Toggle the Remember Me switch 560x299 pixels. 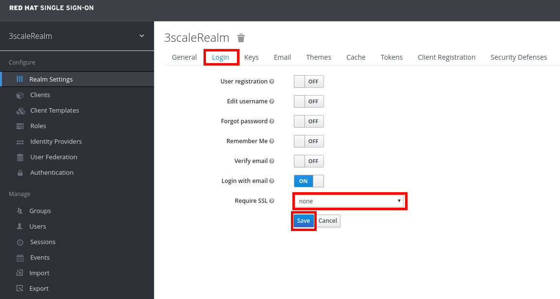308,141
